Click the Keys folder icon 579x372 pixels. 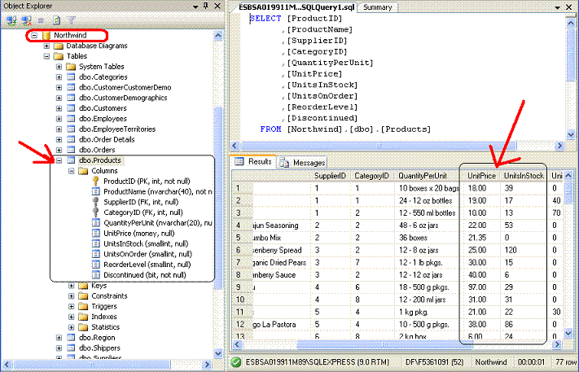[x=83, y=286]
